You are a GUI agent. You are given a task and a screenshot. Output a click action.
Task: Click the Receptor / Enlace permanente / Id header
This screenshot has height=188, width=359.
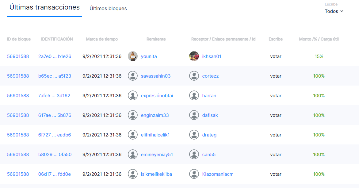223,39
